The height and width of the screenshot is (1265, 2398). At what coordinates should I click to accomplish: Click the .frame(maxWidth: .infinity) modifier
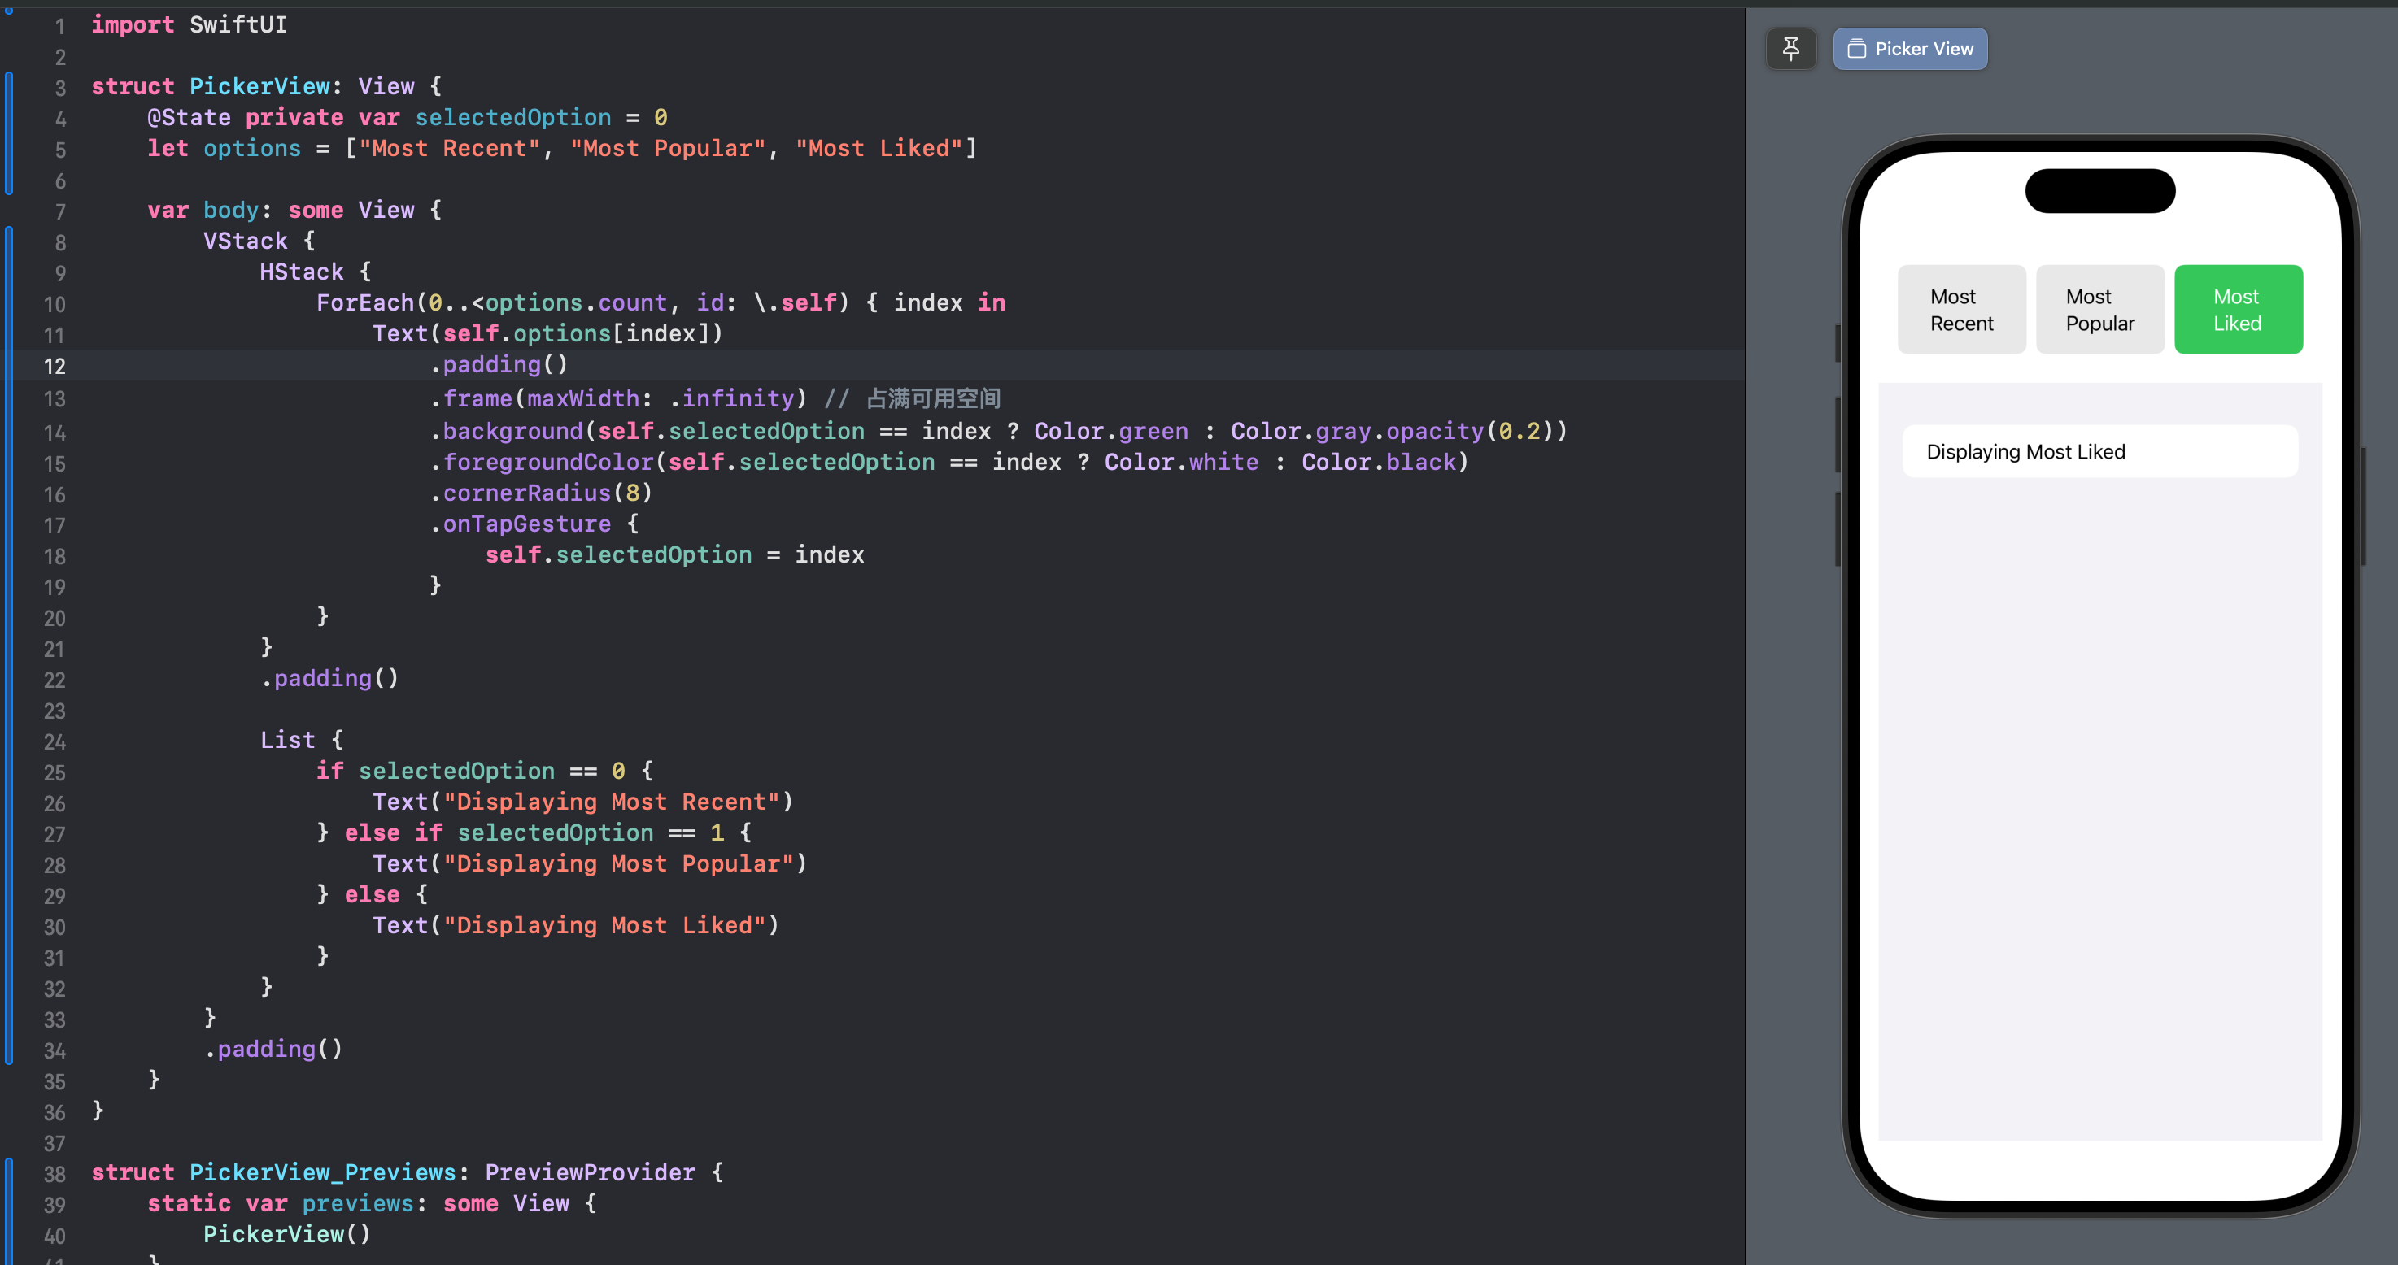tap(618, 398)
